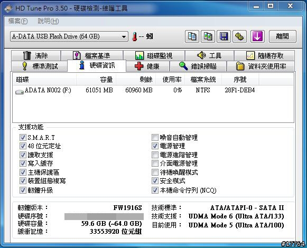Toggle the 噪音自動管理 checkbox

(x=155, y=137)
